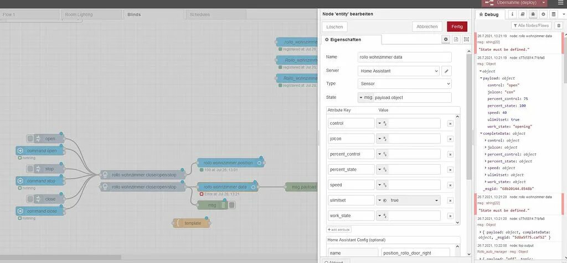Select the command open node

pyautogui.click(x=40, y=150)
